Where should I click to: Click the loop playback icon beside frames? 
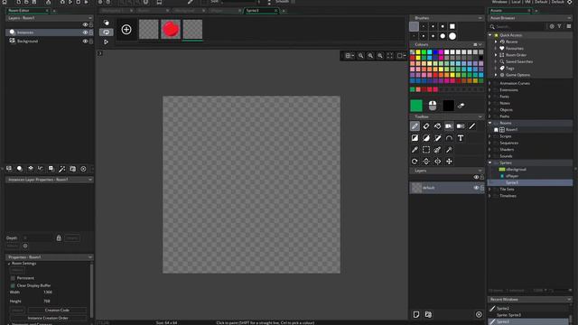point(107,32)
